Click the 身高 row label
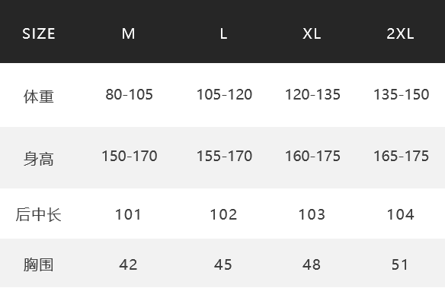This screenshot has width=445, height=288. tap(39, 158)
